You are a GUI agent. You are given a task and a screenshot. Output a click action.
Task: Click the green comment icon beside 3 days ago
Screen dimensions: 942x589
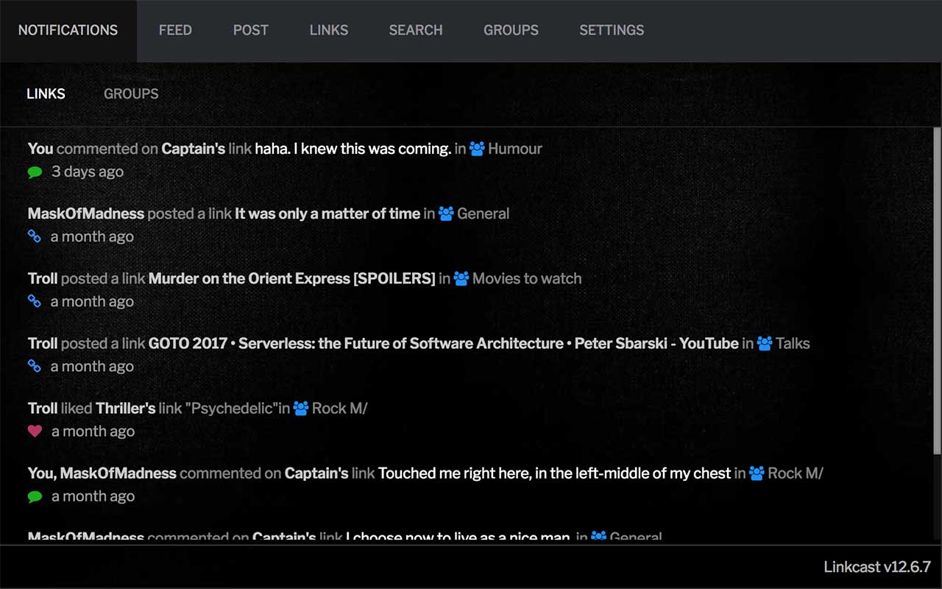pos(35,172)
